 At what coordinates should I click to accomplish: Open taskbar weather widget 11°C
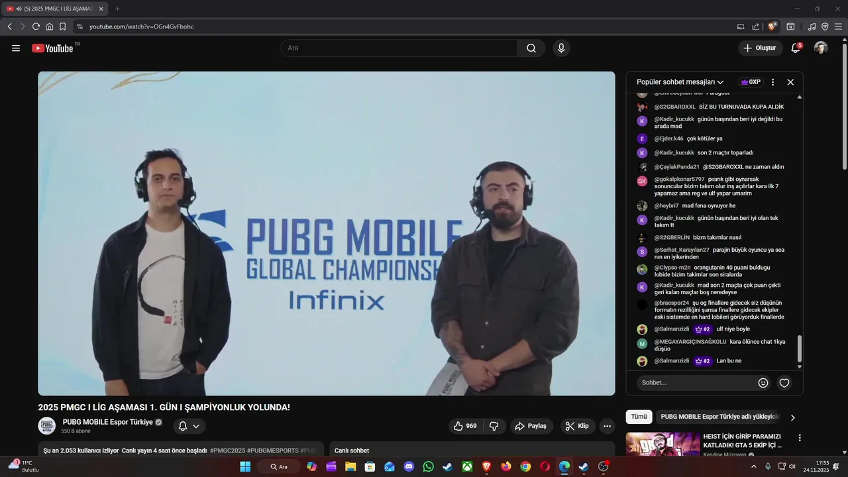pyautogui.click(x=23, y=466)
